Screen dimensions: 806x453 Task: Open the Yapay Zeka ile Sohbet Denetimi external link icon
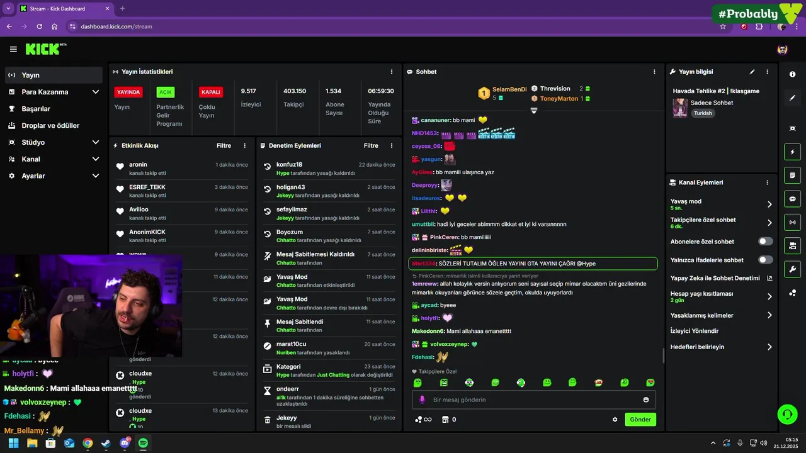769,278
